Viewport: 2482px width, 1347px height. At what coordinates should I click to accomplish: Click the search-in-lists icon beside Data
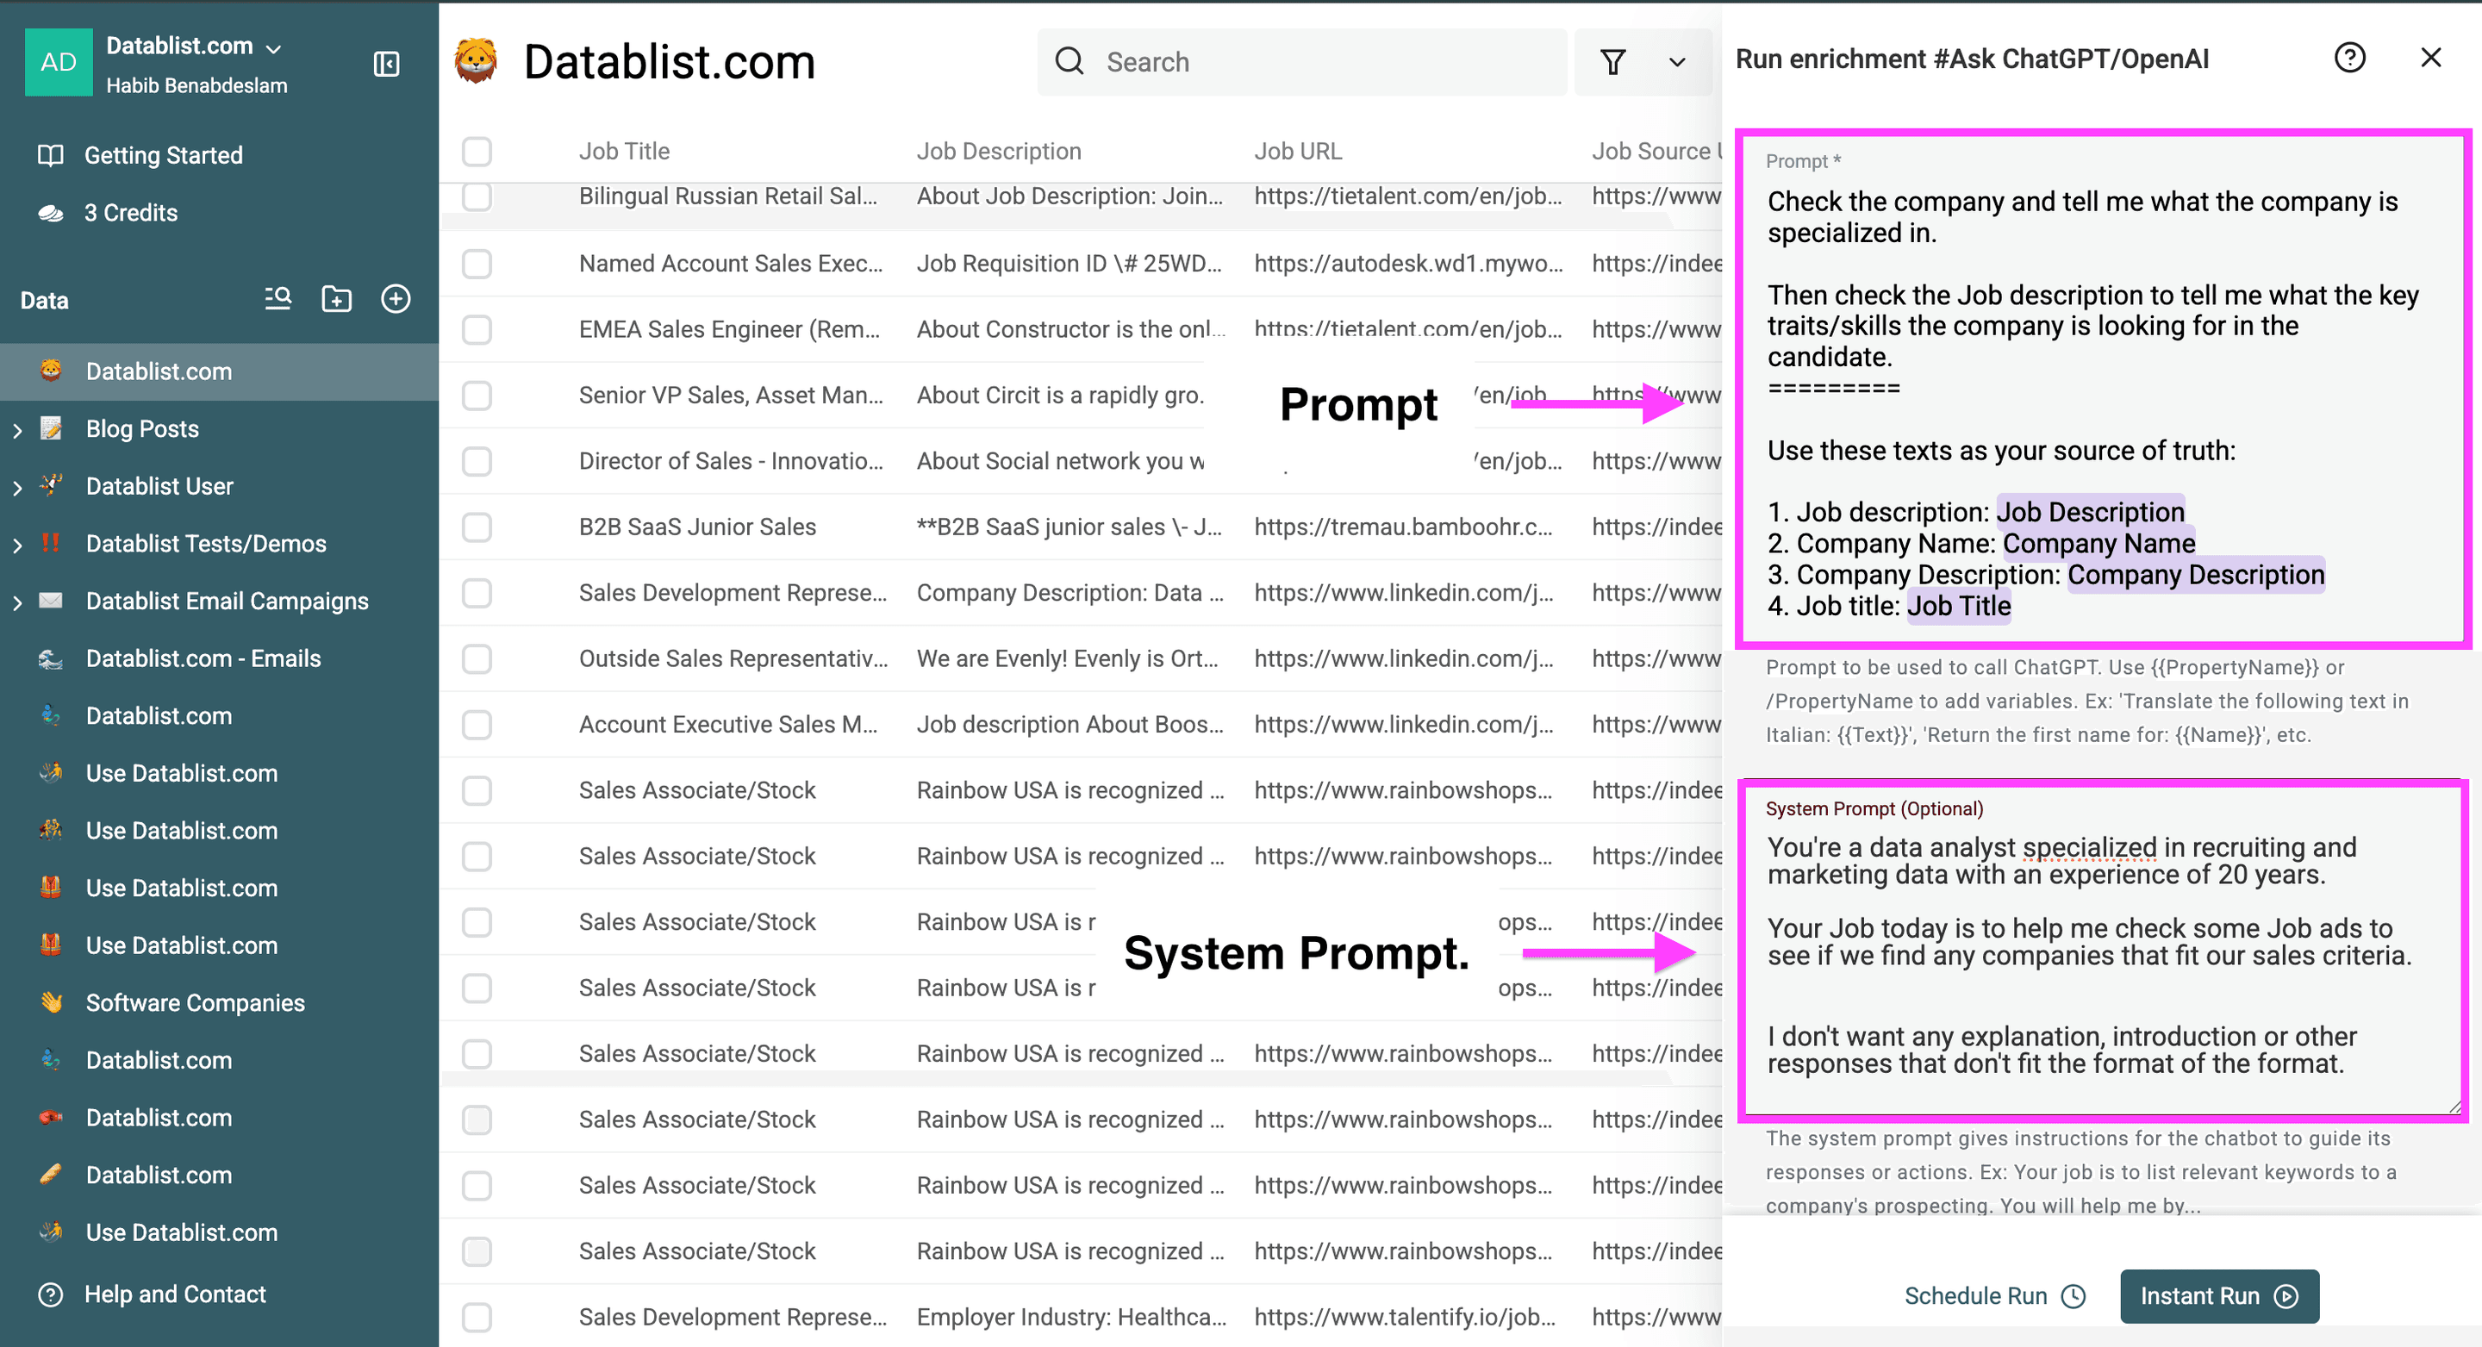point(278,299)
